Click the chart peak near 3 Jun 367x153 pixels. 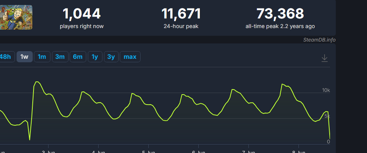(37, 82)
